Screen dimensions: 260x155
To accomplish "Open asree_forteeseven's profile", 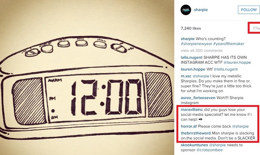I will 198,98.
